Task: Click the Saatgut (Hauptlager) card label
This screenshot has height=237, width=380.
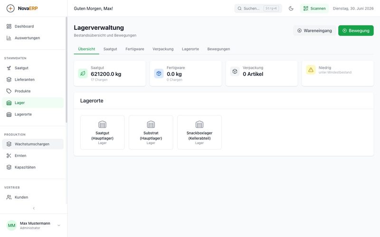Action: [102, 136]
